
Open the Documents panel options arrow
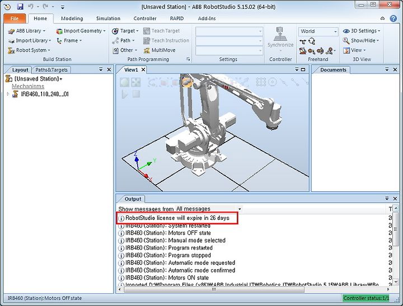[387, 69]
